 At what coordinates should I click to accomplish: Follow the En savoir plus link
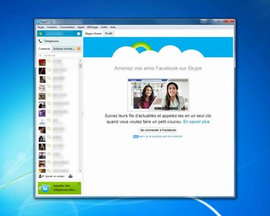pos(196,121)
